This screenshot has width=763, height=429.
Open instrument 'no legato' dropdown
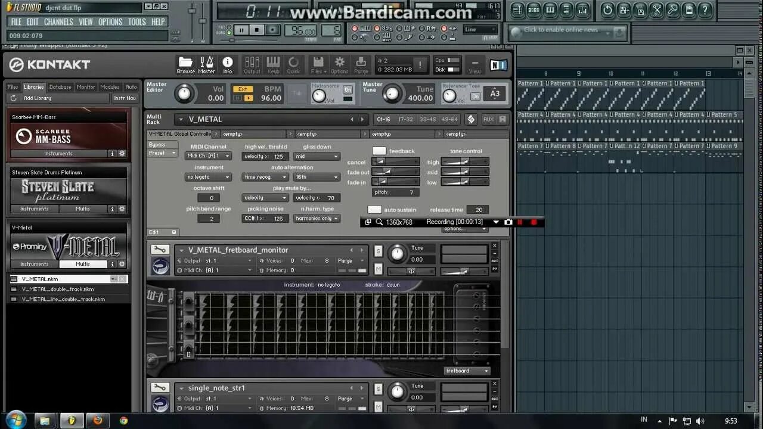(209, 177)
